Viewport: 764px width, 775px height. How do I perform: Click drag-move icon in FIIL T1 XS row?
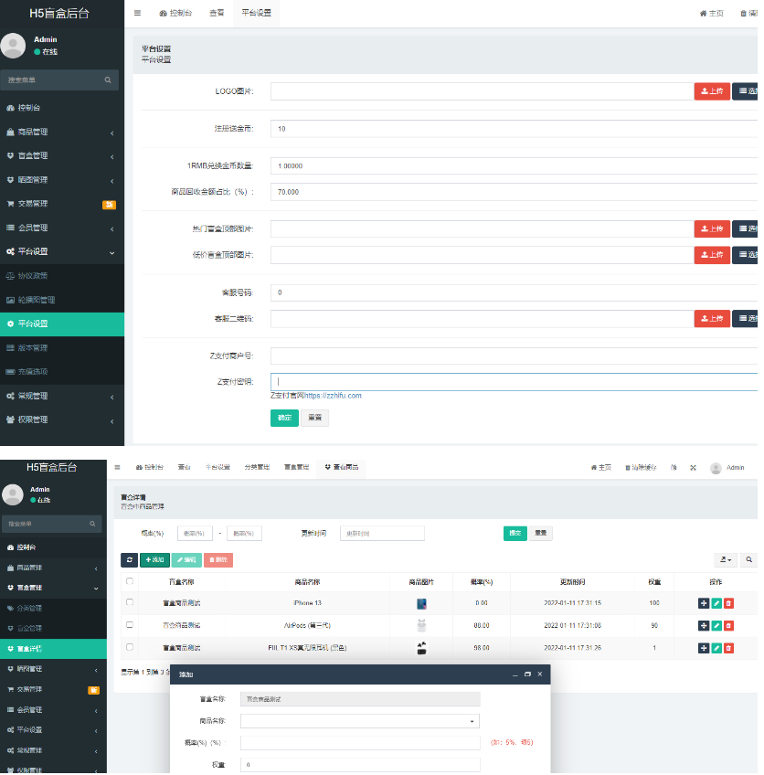(704, 648)
